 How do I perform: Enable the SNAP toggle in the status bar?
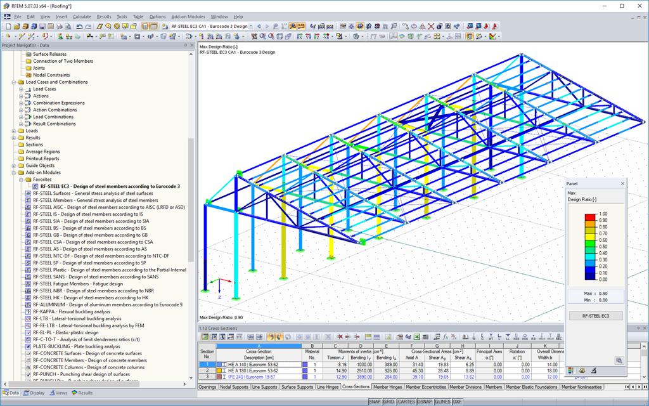pos(375,402)
